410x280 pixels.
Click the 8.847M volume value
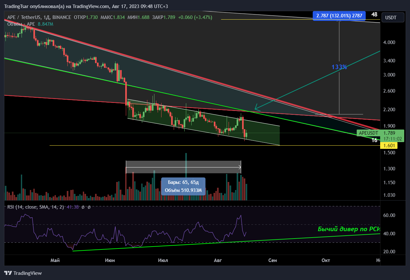click(45, 24)
